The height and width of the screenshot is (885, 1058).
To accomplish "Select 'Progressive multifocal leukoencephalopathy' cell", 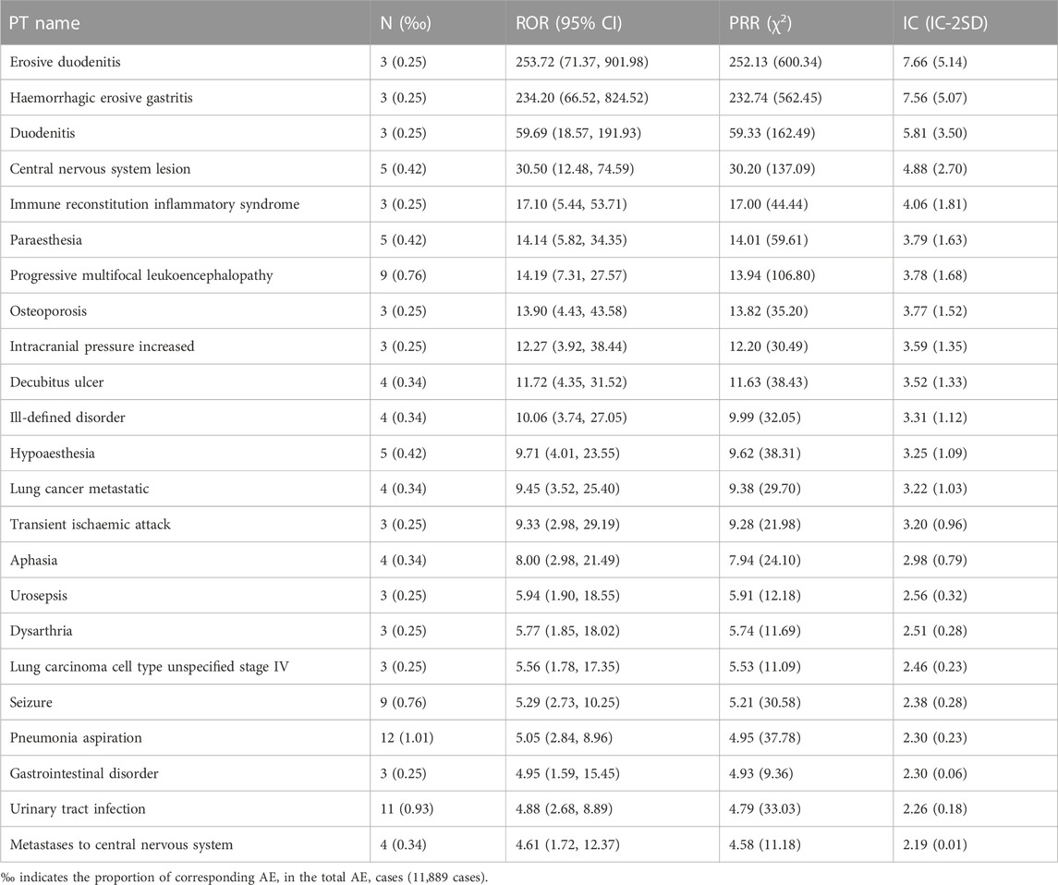I will click(141, 275).
